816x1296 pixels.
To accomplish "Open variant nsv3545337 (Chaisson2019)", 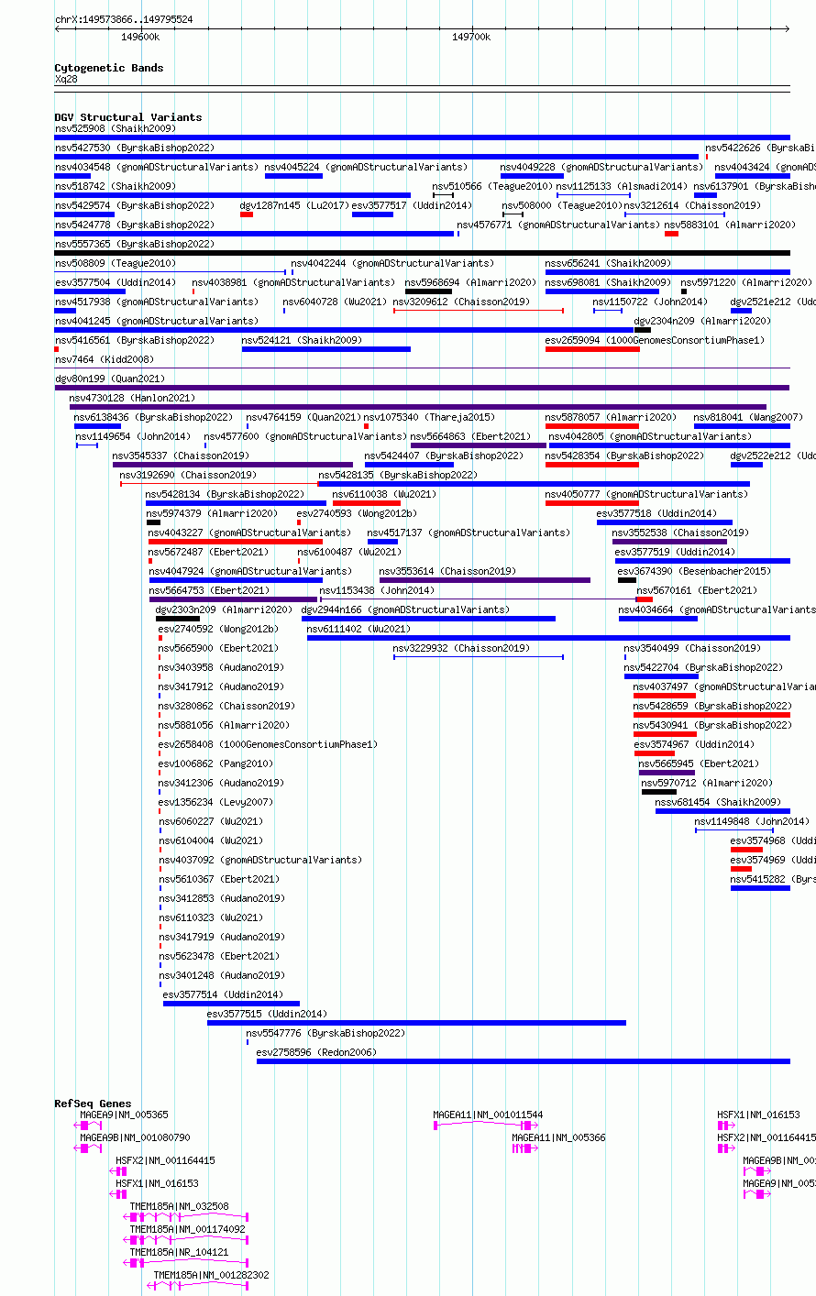I will point(181,456).
